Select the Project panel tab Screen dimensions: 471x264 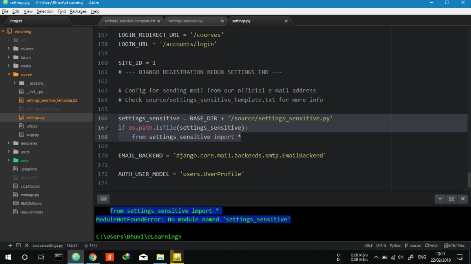[16, 21]
